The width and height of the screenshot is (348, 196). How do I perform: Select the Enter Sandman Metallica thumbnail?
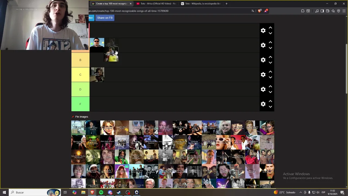[x=151, y=142]
